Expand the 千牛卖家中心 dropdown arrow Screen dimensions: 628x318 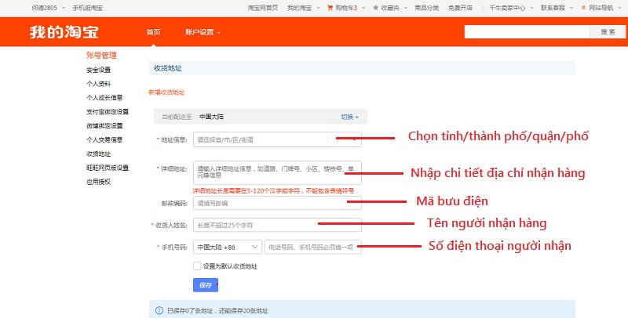click(x=532, y=8)
